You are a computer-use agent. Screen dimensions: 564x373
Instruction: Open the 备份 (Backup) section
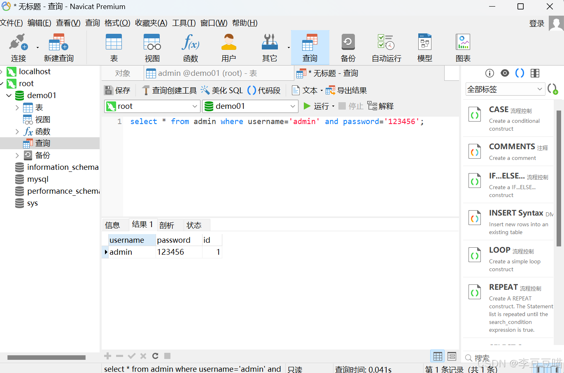[x=348, y=47]
